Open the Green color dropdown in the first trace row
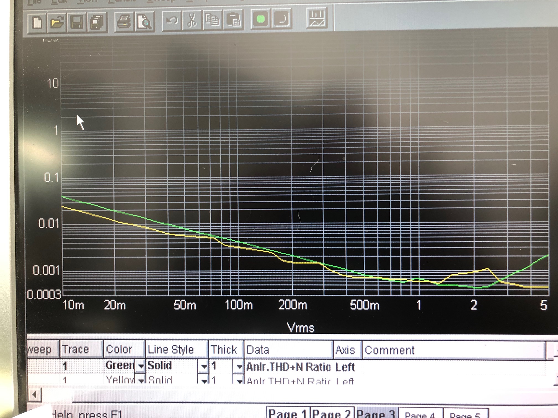Image resolution: width=558 pixels, height=418 pixels. click(x=141, y=366)
